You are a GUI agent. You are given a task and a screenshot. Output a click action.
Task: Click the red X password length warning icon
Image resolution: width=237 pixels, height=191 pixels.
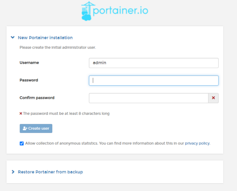[x=21, y=114]
